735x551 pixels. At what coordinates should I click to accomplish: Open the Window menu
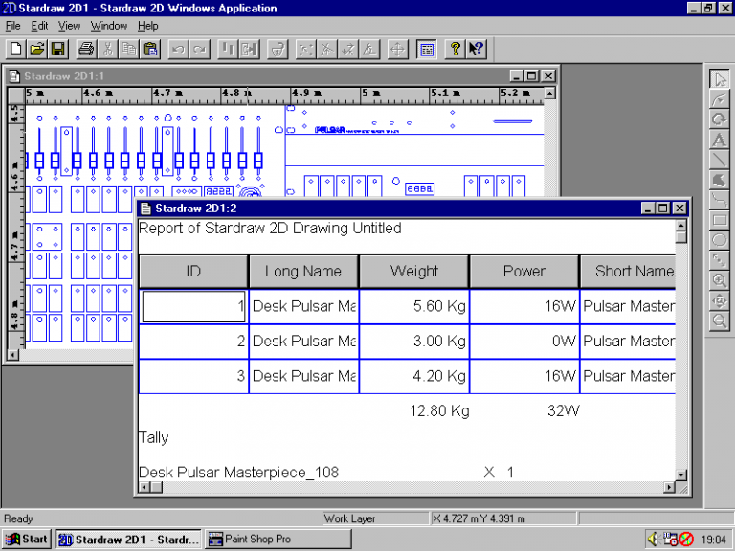click(x=108, y=26)
